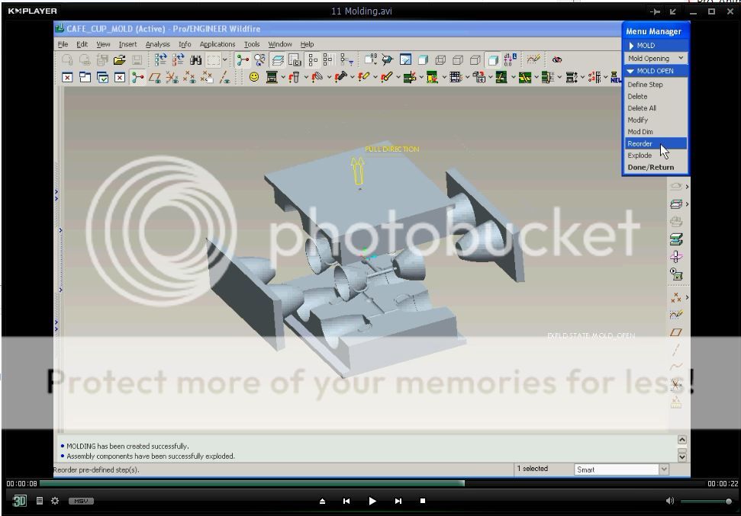
Task: Click Define Step in Menu Manager
Action: click(x=656, y=85)
